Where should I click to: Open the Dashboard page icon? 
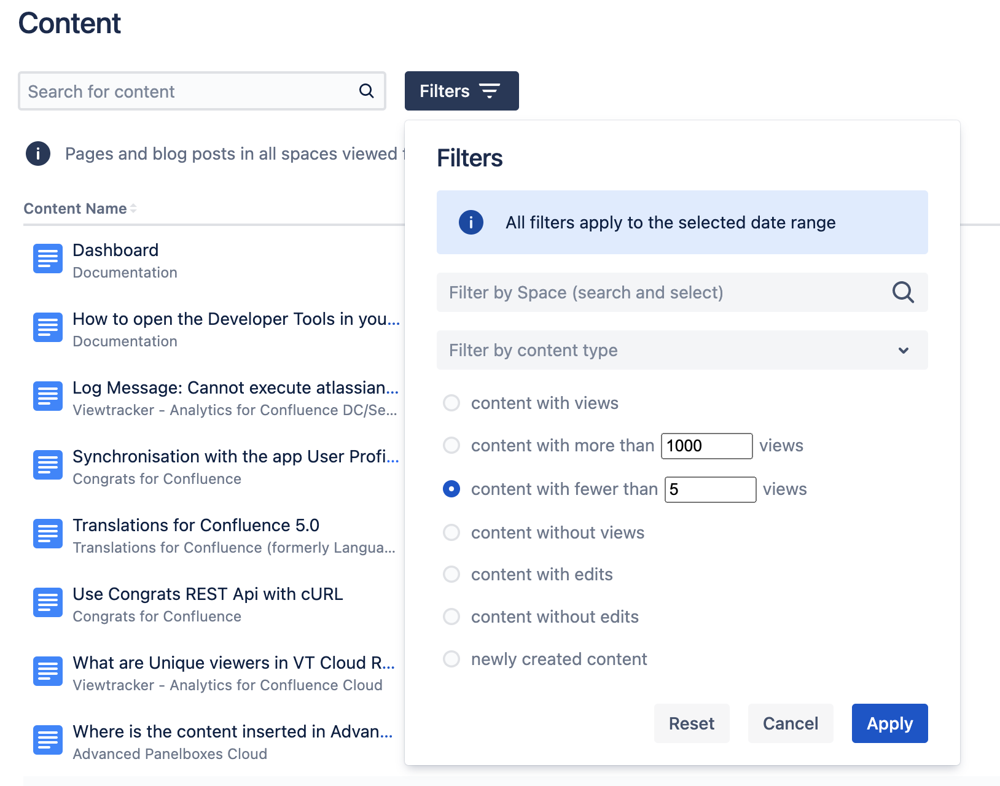pos(47,259)
